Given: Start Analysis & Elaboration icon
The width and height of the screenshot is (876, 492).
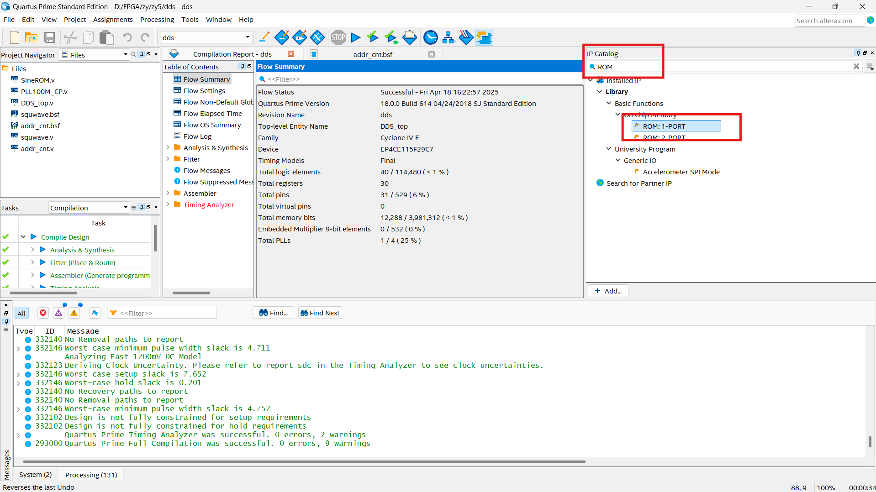Looking at the screenshot, I should [373, 37].
